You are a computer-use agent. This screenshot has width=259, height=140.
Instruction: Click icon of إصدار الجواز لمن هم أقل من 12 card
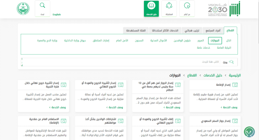[x=178, y=85]
